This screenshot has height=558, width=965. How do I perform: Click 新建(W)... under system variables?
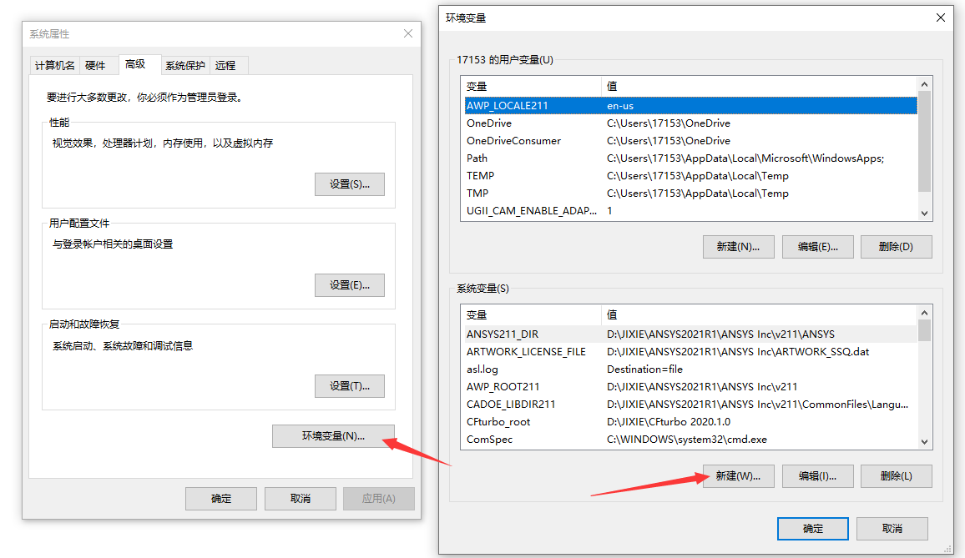tap(738, 476)
